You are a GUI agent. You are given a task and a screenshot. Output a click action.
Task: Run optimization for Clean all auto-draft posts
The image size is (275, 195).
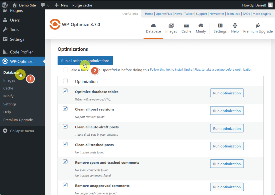(227, 128)
